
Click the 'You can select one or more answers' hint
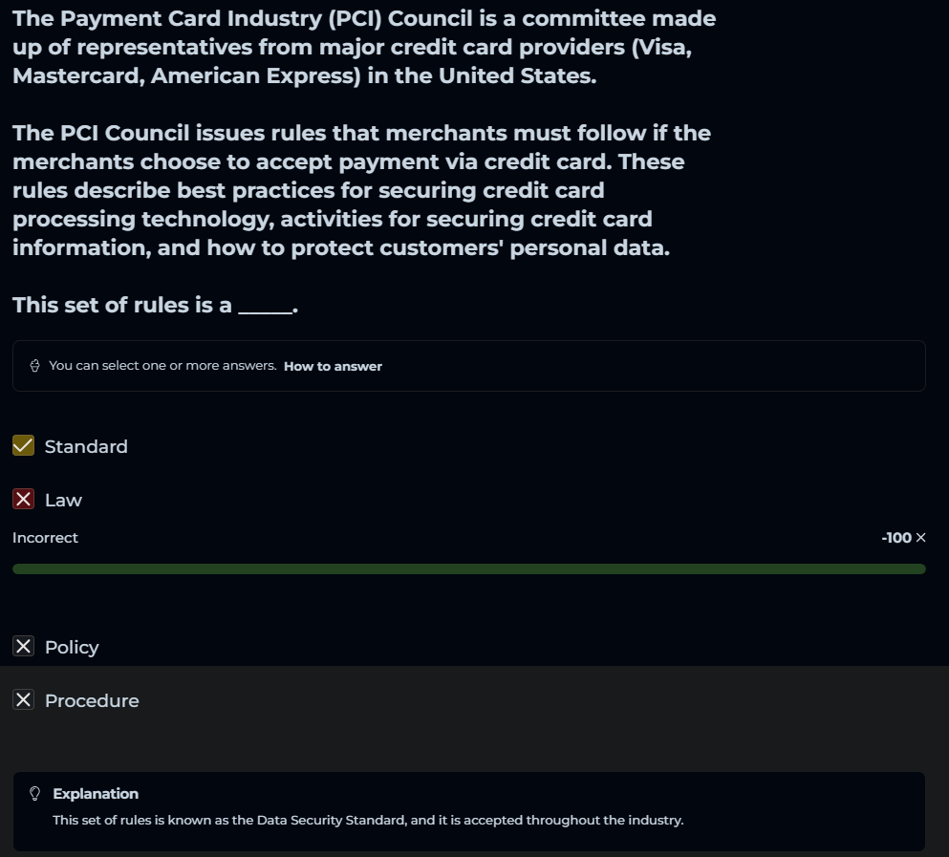click(x=162, y=366)
